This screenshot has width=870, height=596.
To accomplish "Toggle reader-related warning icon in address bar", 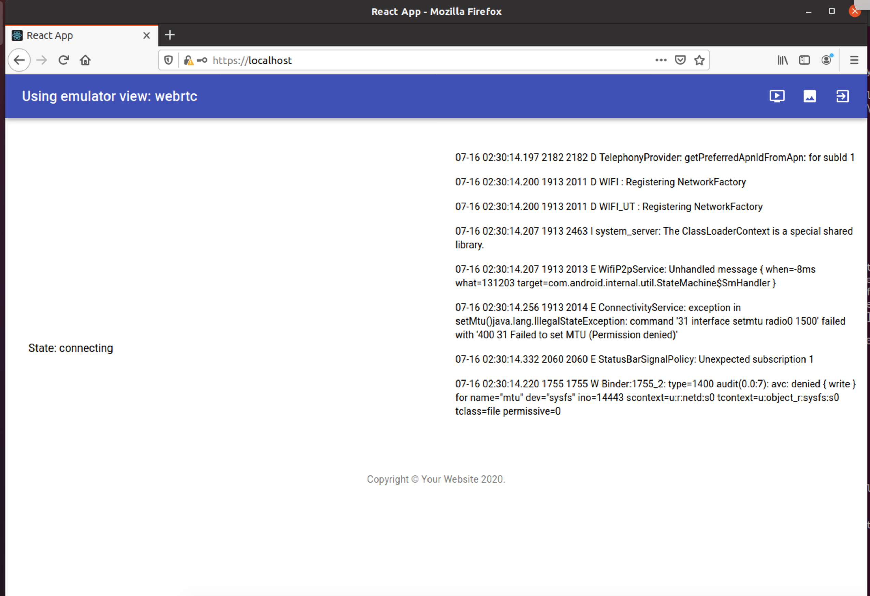I will [x=202, y=60].
